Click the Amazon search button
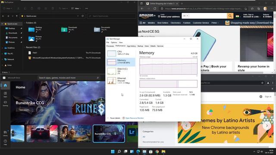The height and width of the screenshot is (155, 276). tap(230, 16)
